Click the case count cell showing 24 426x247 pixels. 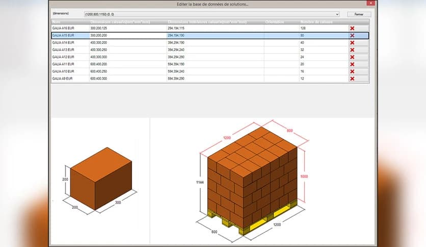click(324, 57)
